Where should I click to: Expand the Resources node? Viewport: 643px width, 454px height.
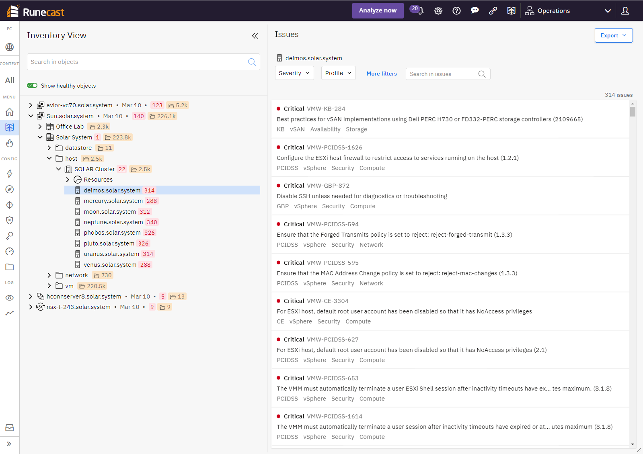(x=68, y=180)
